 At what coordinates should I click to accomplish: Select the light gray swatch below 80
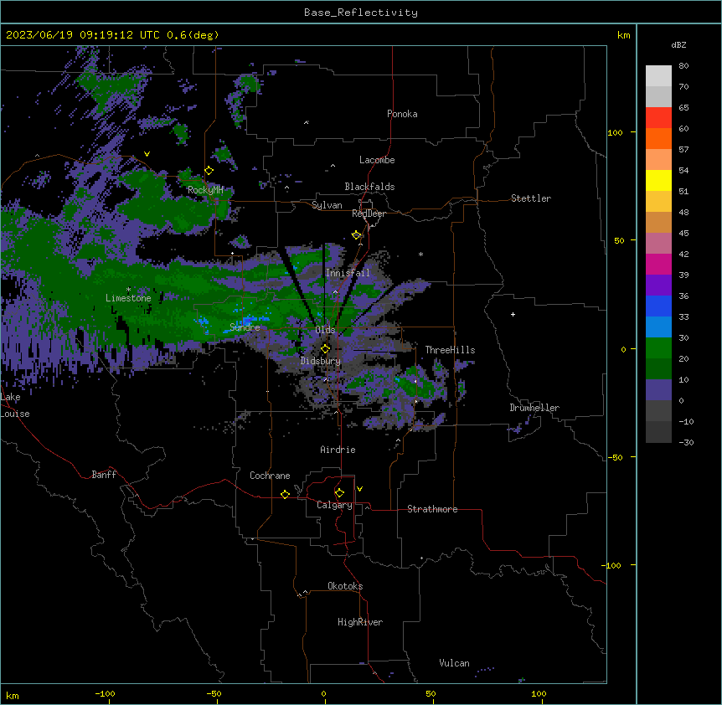[x=658, y=75]
